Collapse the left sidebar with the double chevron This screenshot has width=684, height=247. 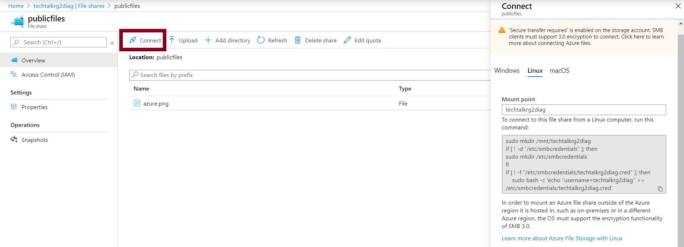click(x=112, y=43)
